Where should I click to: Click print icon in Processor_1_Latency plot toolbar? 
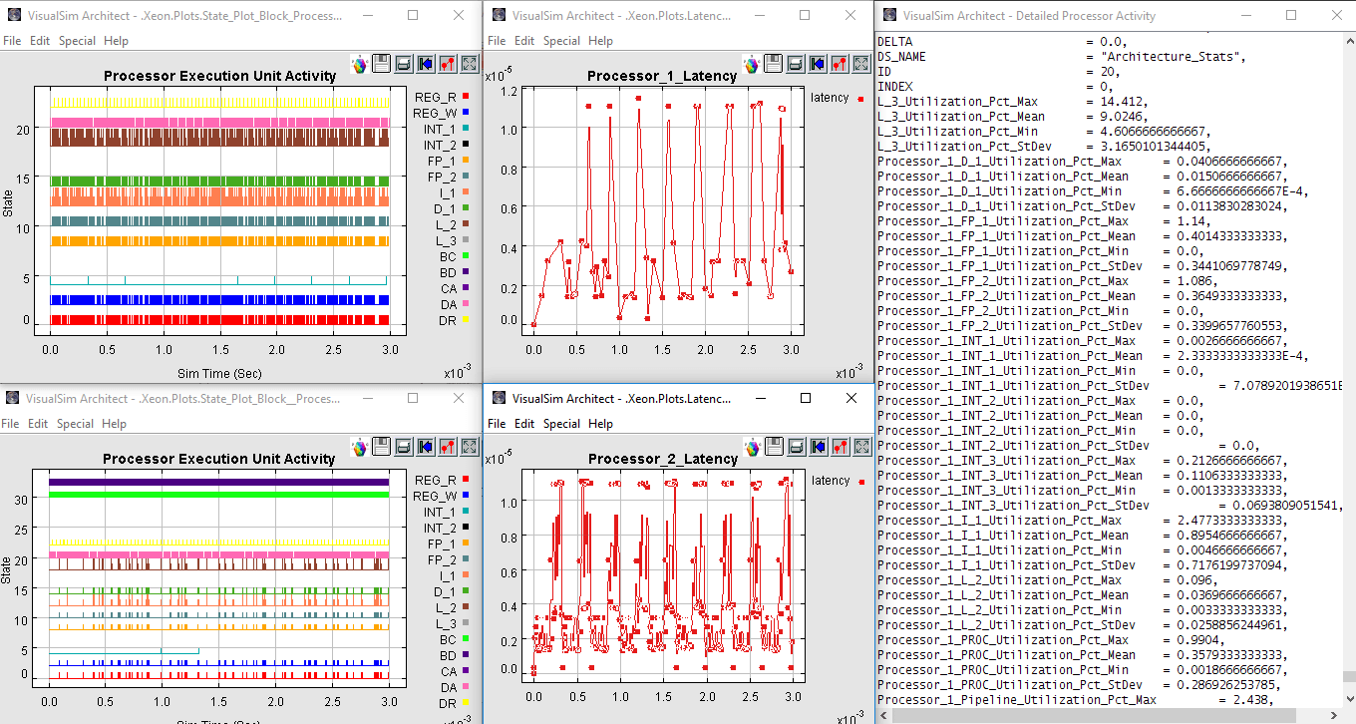795,64
